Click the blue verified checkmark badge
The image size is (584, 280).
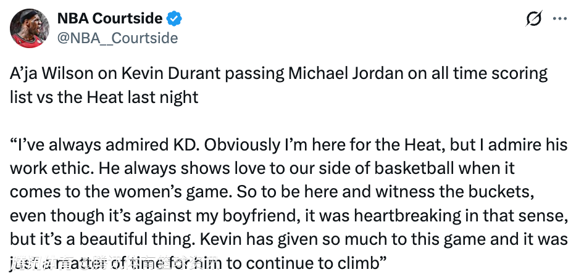tap(175, 19)
